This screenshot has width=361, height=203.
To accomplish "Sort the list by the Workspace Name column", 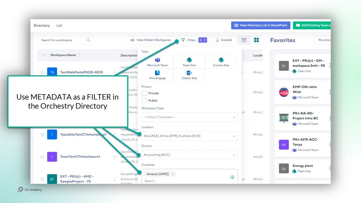I will tap(65, 55).
